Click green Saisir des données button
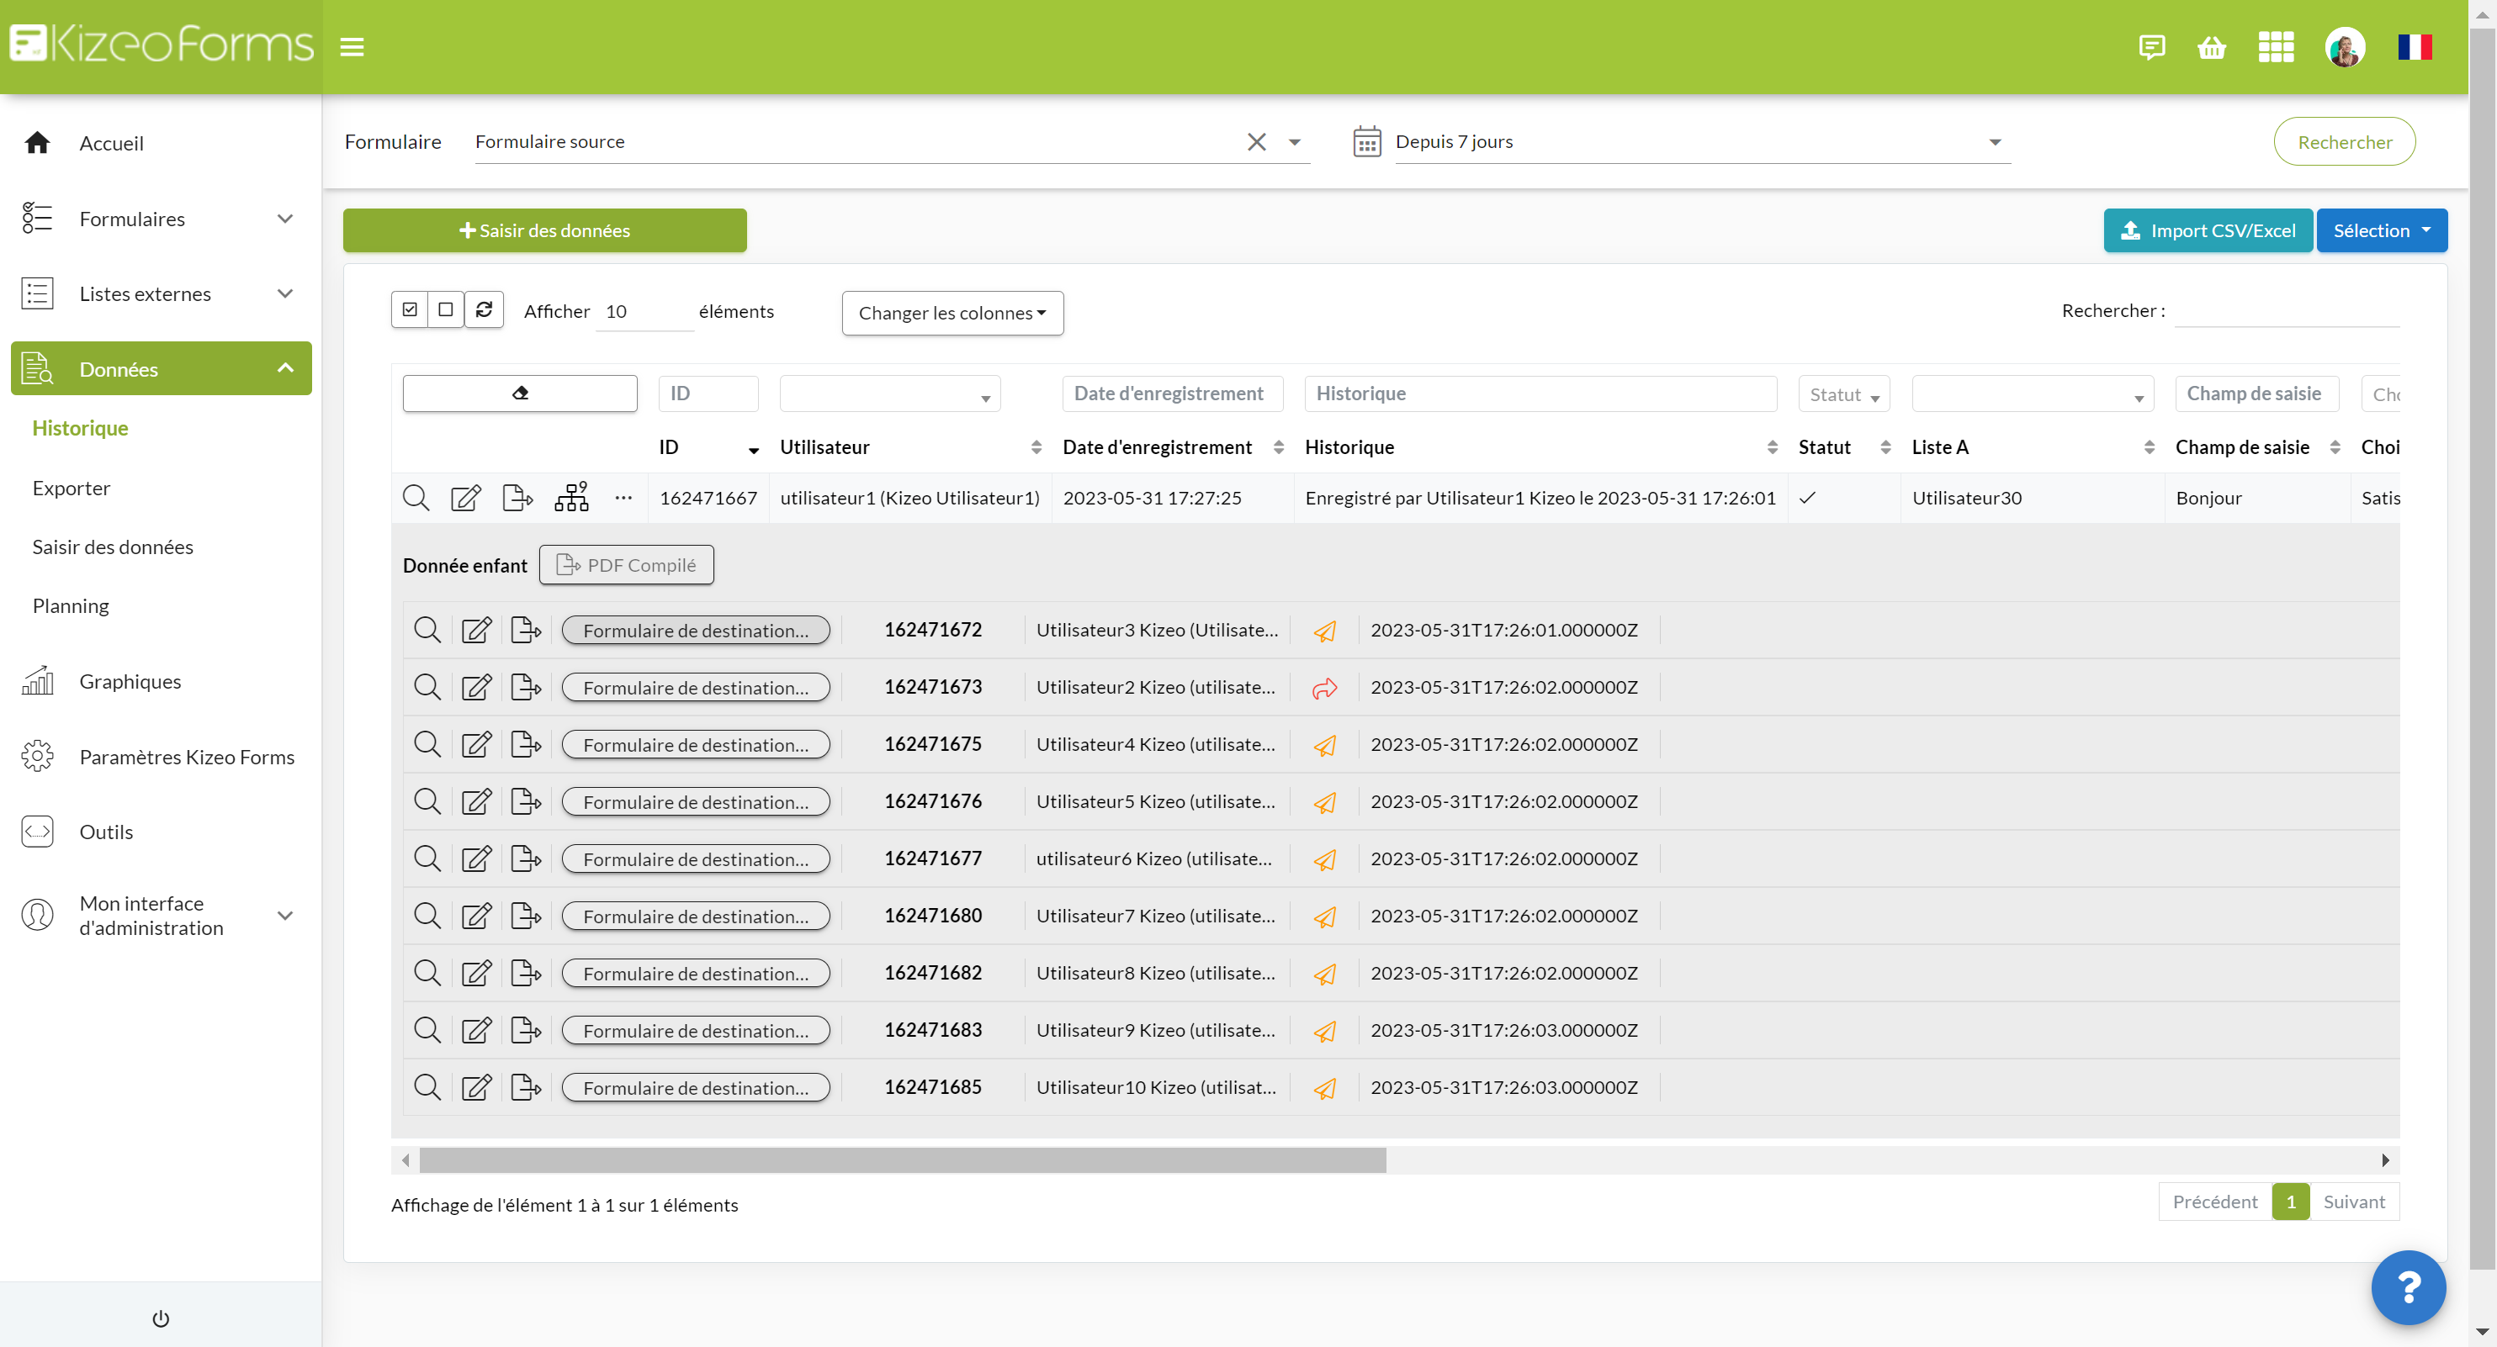The height and width of the screenshot is (1347, 2497). click(543, 230)
